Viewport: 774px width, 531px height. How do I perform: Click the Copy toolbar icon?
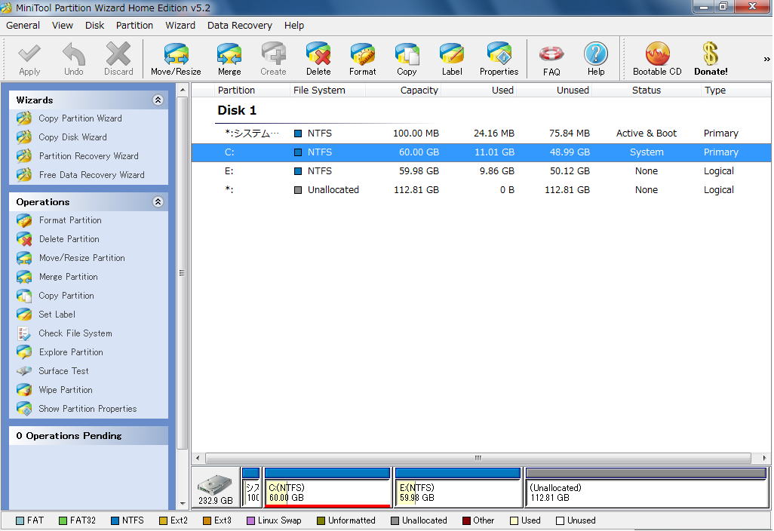point(407,54)
